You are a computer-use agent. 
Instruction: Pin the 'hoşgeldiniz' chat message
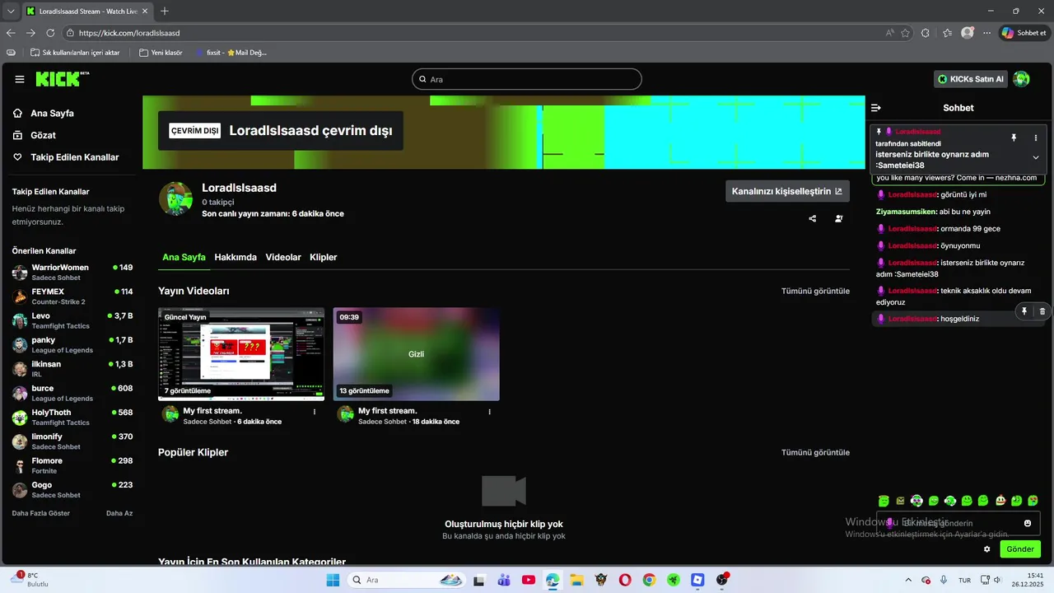pos(1024,311)
